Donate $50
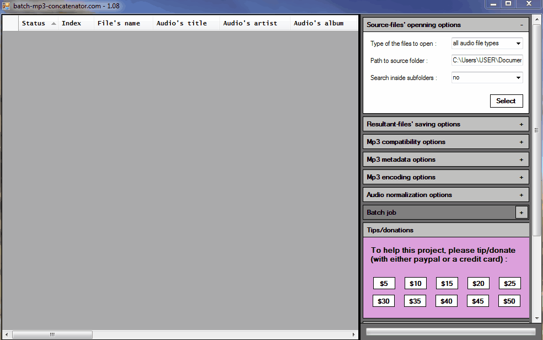The height and width of the screenshot is (340, 543). (509, 301)
